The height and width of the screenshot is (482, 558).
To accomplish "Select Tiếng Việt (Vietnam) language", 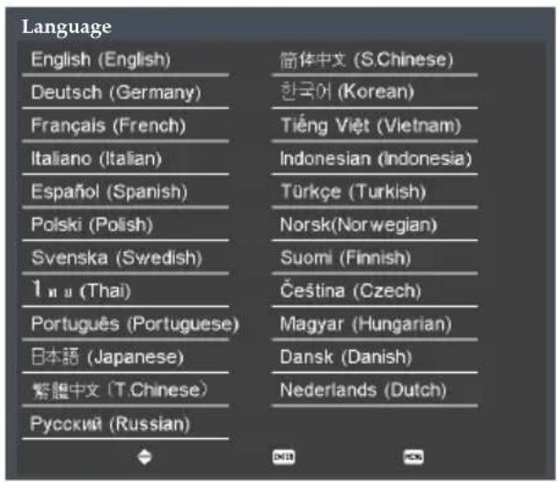I will point(371,126).
